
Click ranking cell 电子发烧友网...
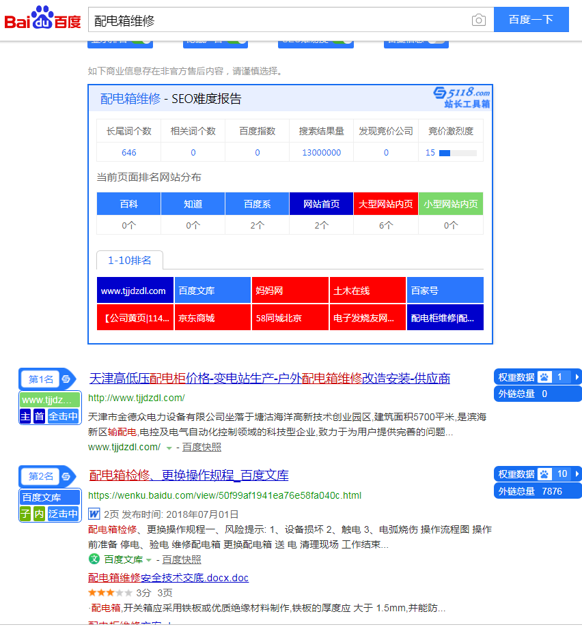point(368,317)
